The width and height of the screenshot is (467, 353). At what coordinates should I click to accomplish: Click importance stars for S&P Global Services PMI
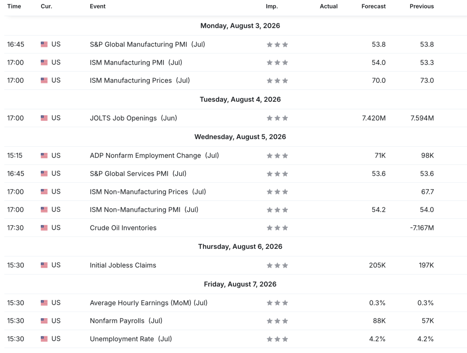coord(277,173)
